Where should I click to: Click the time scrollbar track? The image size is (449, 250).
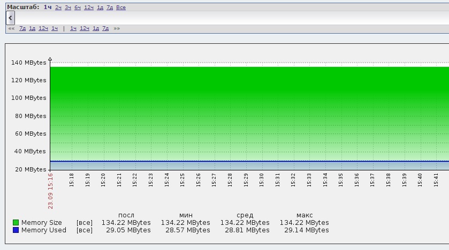(232, 18)
